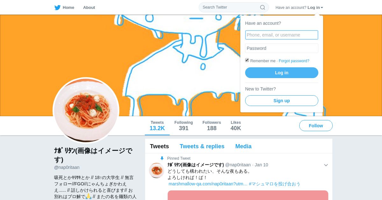
Task: Open the large pasta profile picture
Action: 86,110
